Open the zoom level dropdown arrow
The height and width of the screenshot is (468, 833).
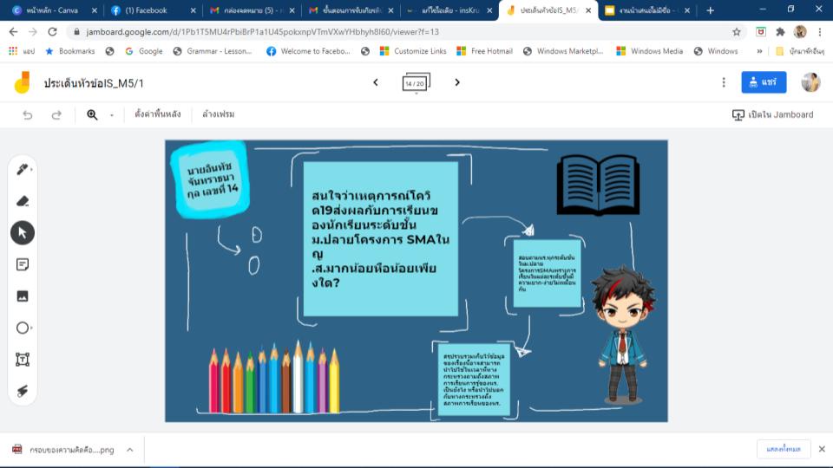click(x=112, y=115)
